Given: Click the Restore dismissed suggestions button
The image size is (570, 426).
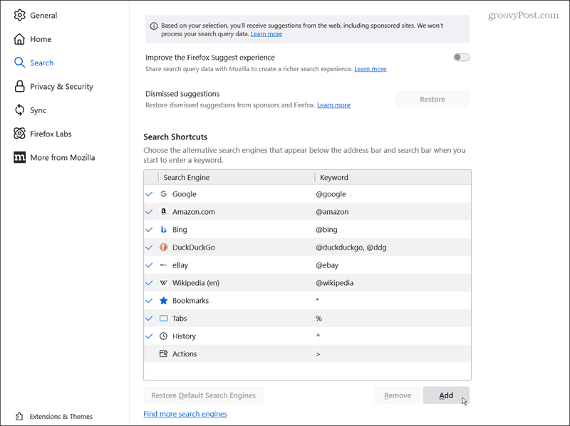Looking at the screenshot, I should pos(432,99).
